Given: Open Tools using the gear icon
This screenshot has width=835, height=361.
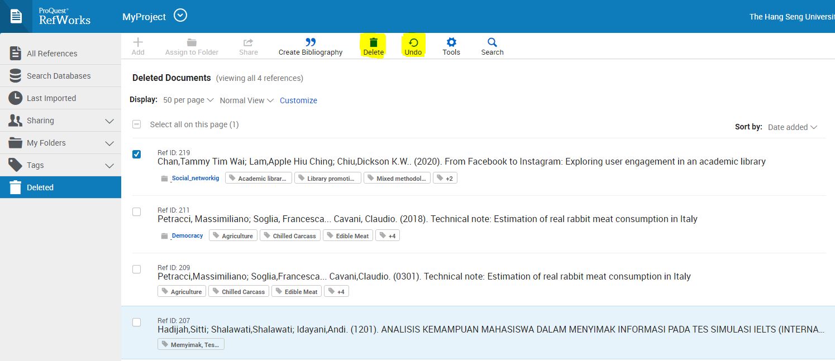Looking at the screenshot, I should [451, 42].
